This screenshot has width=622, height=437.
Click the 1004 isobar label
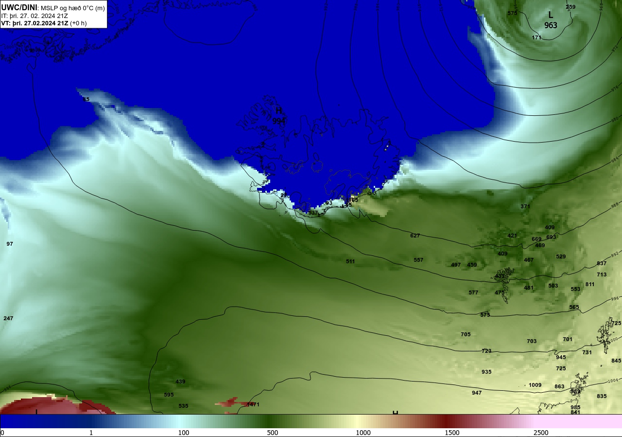click(613, 380)
